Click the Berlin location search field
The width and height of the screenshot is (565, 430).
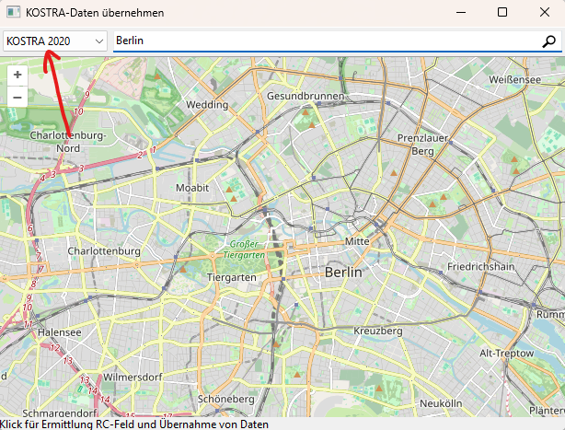(322, 41)
